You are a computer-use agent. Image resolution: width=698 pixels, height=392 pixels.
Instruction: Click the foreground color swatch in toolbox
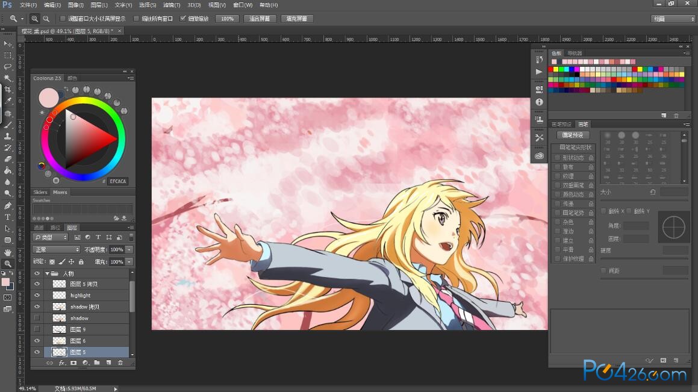pos(6,282)
